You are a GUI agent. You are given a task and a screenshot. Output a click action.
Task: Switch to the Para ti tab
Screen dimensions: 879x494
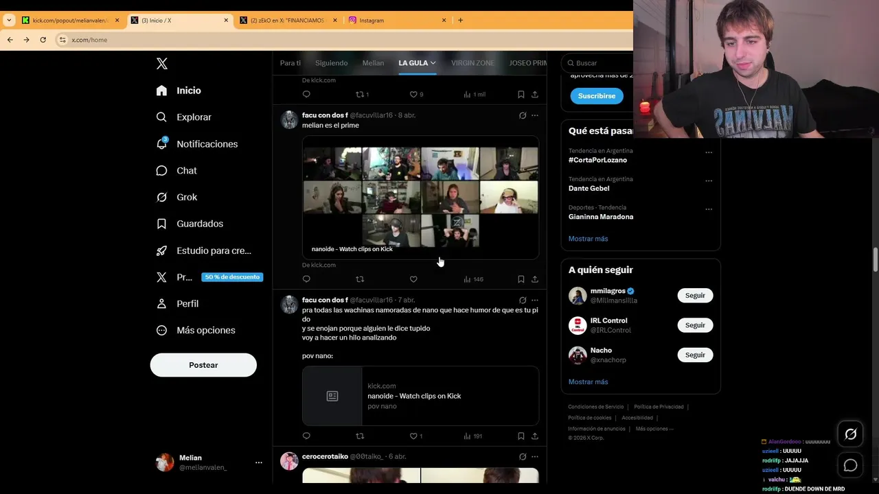(290, 63)
